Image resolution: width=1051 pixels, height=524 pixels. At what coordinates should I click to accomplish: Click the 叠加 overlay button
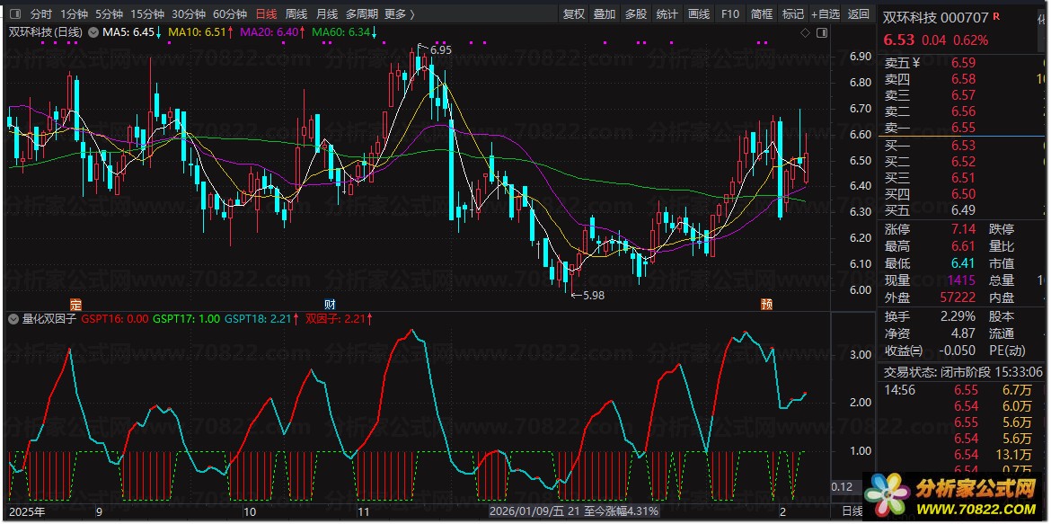605,14
